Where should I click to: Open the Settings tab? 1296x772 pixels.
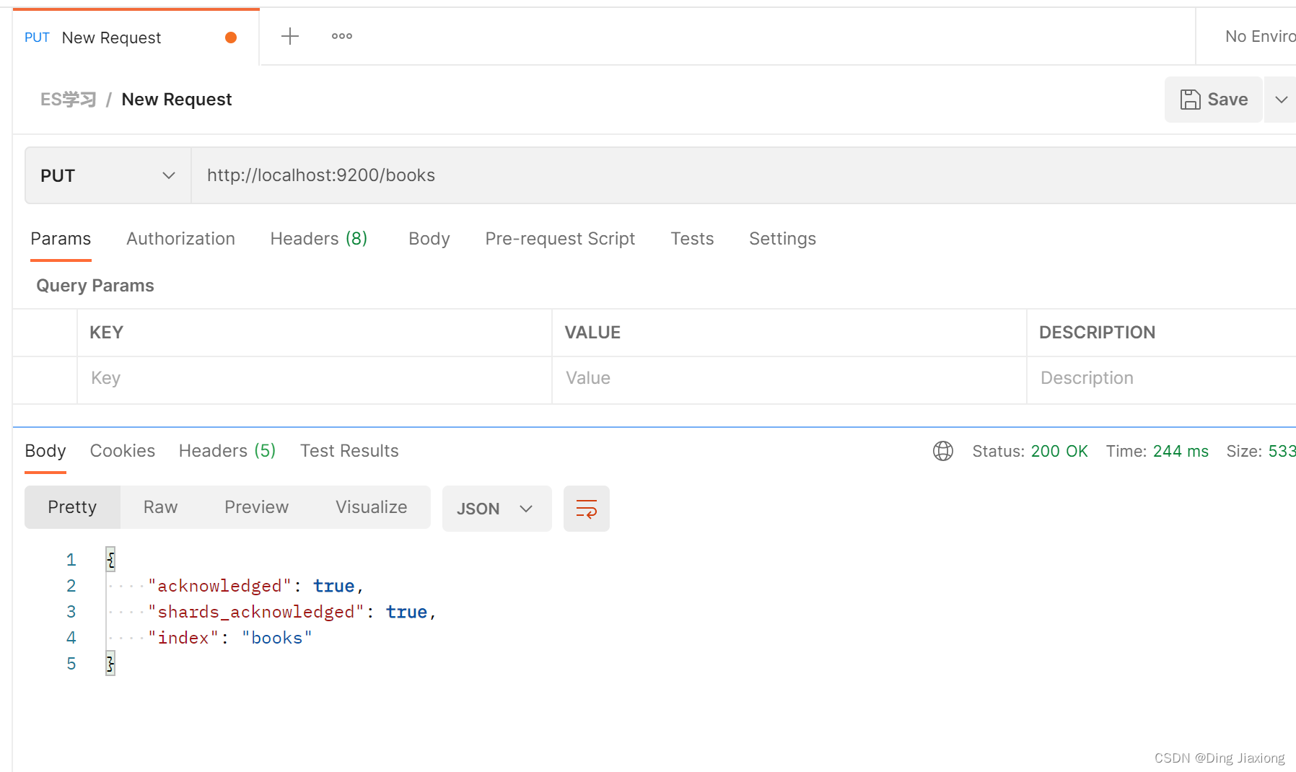[782, 239]
